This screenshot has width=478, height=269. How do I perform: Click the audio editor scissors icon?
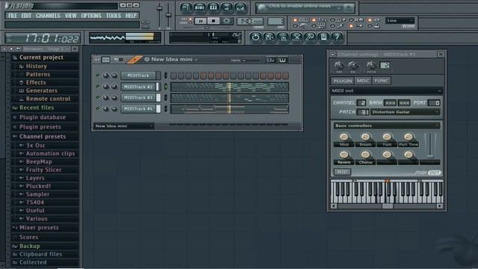(297, 37)
